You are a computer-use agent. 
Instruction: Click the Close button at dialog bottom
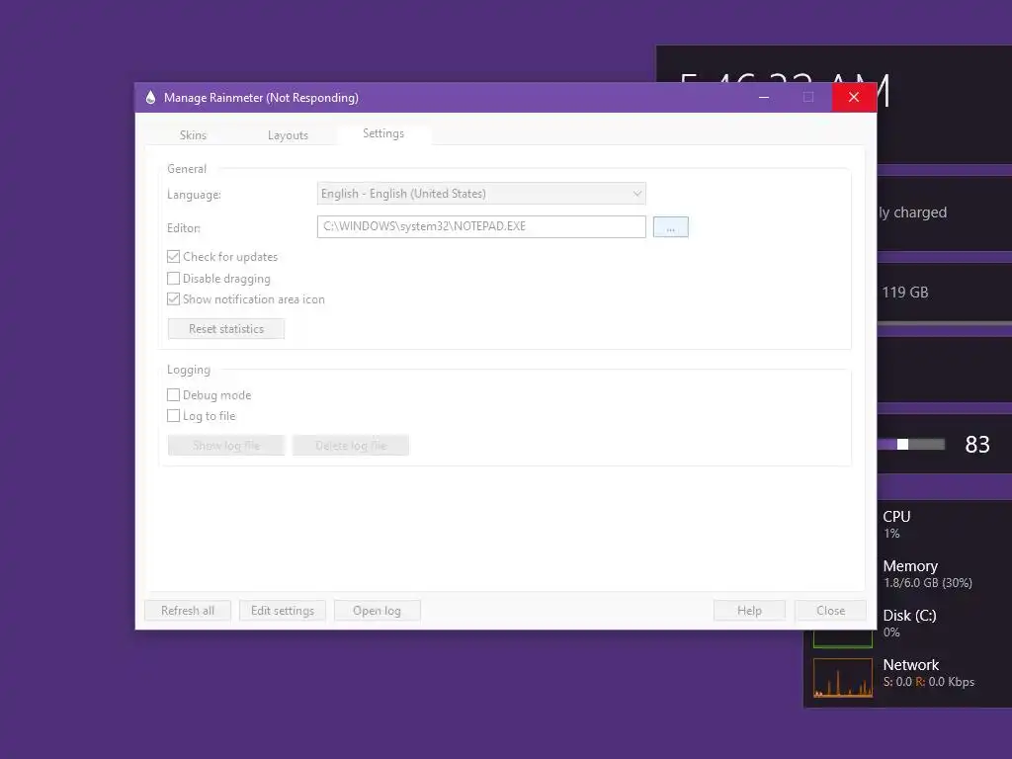[830, 611]
